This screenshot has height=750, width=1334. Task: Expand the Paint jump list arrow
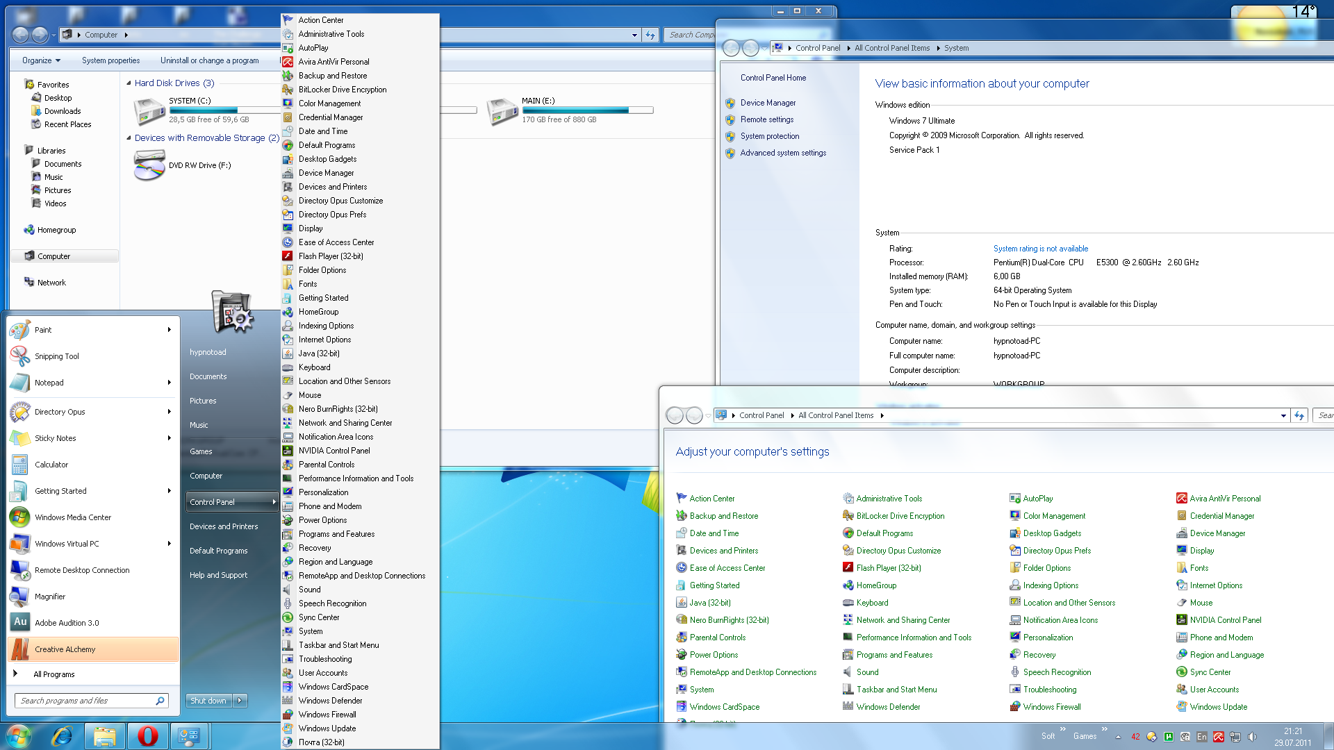[169, 330]
